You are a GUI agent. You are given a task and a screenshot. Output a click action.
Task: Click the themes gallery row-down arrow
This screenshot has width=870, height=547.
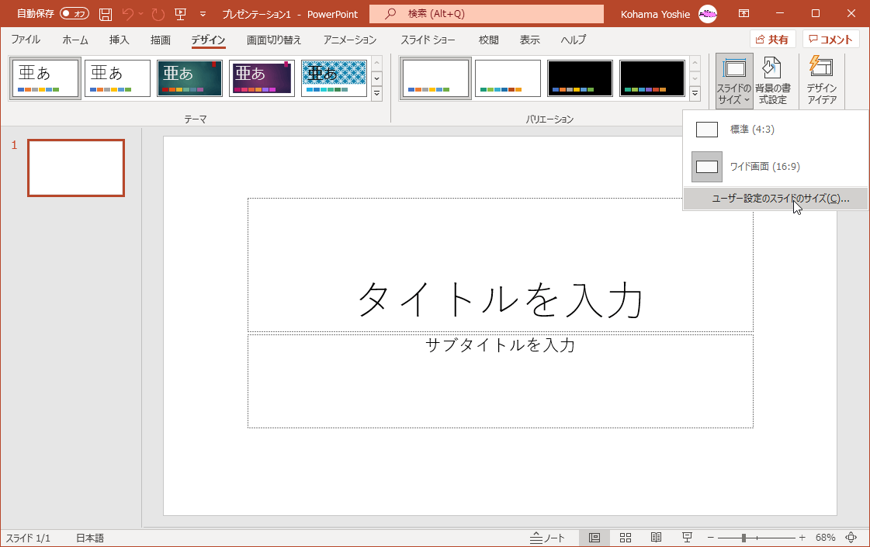(376, 78)
